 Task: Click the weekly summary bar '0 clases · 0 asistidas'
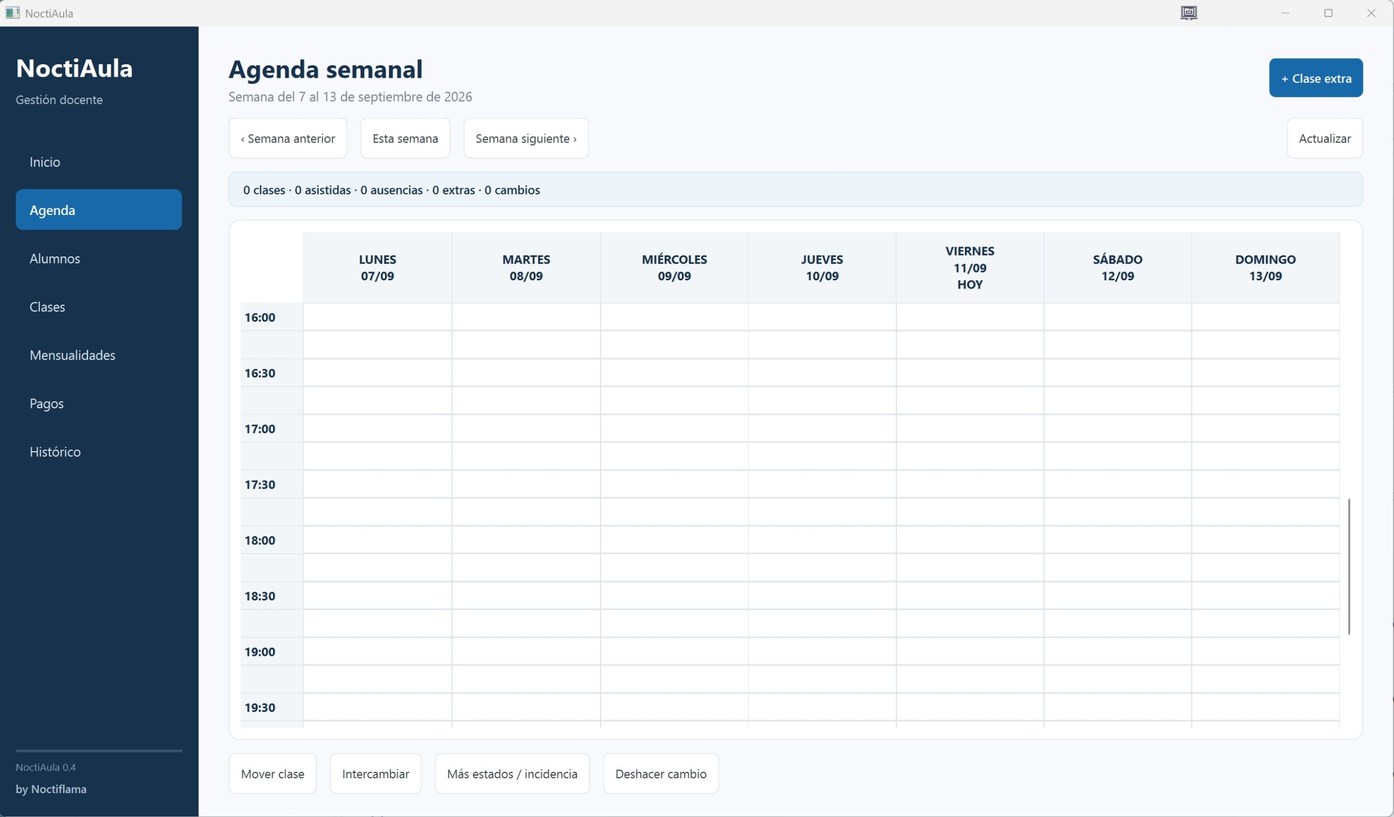click(796, 189)
